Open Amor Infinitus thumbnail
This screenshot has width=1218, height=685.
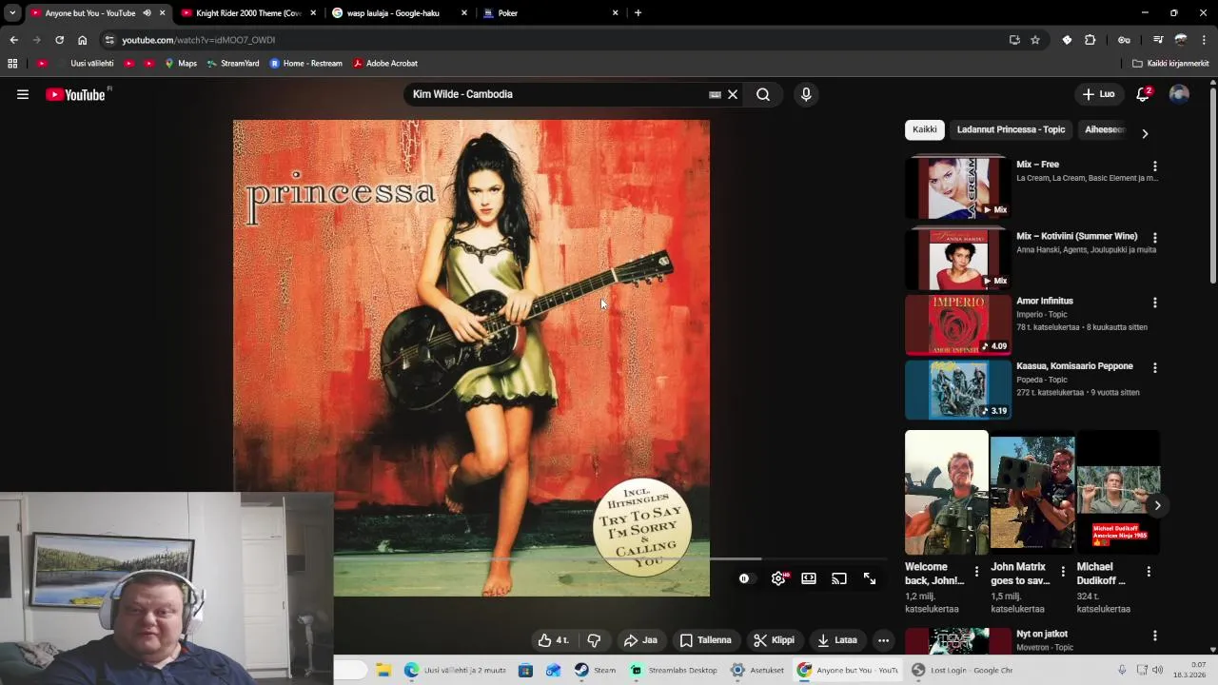coord(958,324)
